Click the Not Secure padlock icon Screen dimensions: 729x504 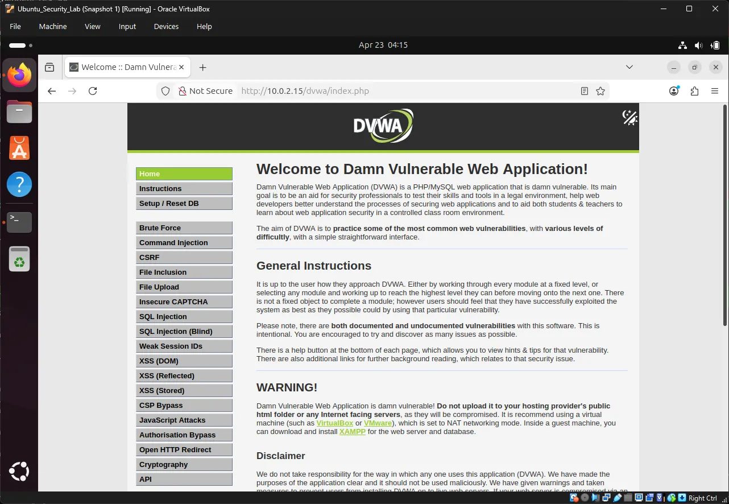(x=183, y=90)
